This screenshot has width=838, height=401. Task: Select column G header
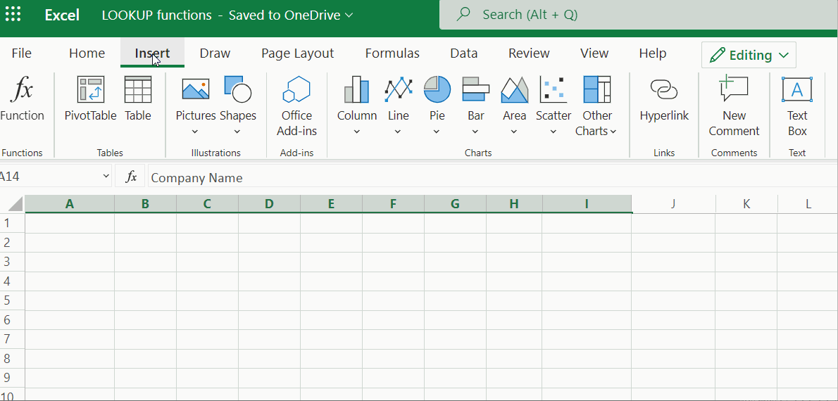(456, 203)
